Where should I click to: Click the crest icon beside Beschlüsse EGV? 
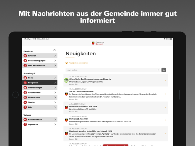coord(66,108)
